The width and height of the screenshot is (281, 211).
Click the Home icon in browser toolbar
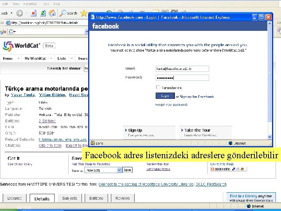(52, 13)
